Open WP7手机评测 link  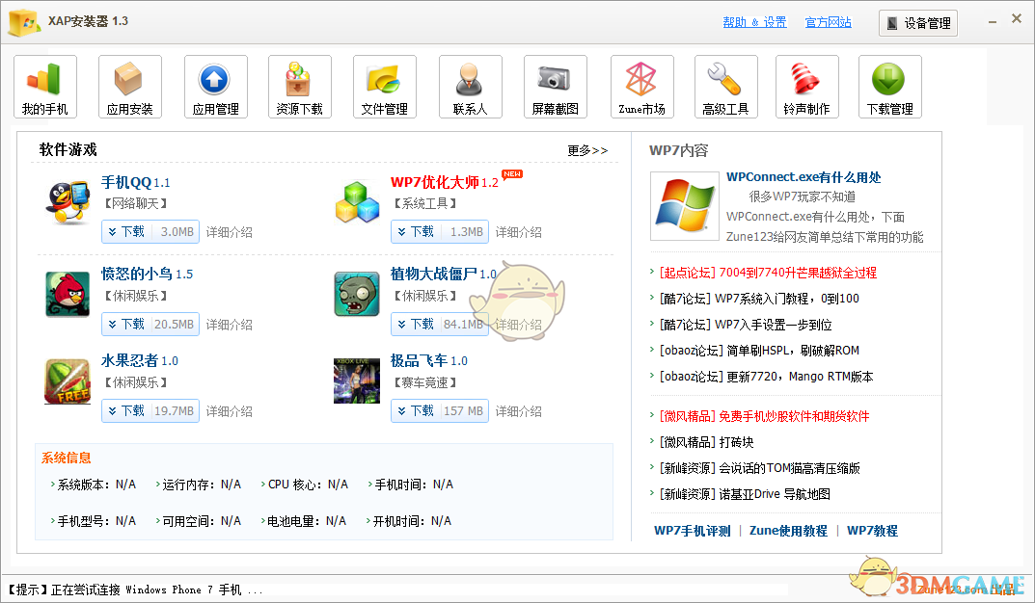(693, 531)
